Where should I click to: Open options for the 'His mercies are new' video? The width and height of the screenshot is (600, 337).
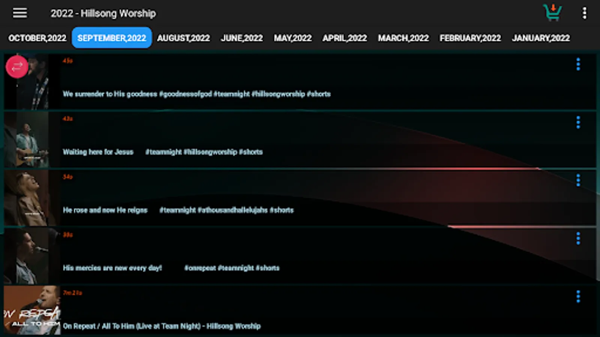point(578,238)
